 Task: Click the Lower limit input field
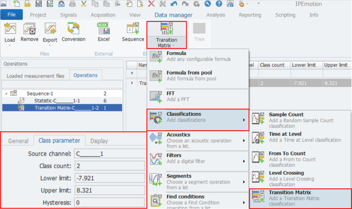pos(110,178)
